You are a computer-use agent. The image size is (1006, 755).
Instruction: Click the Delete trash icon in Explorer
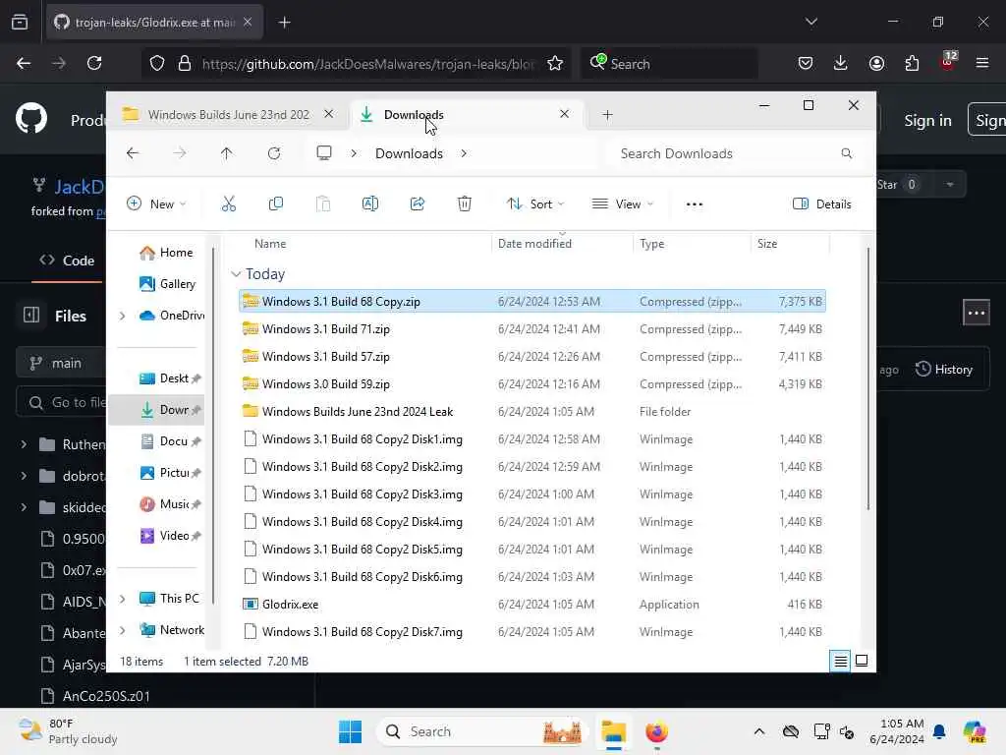(465, 204)
